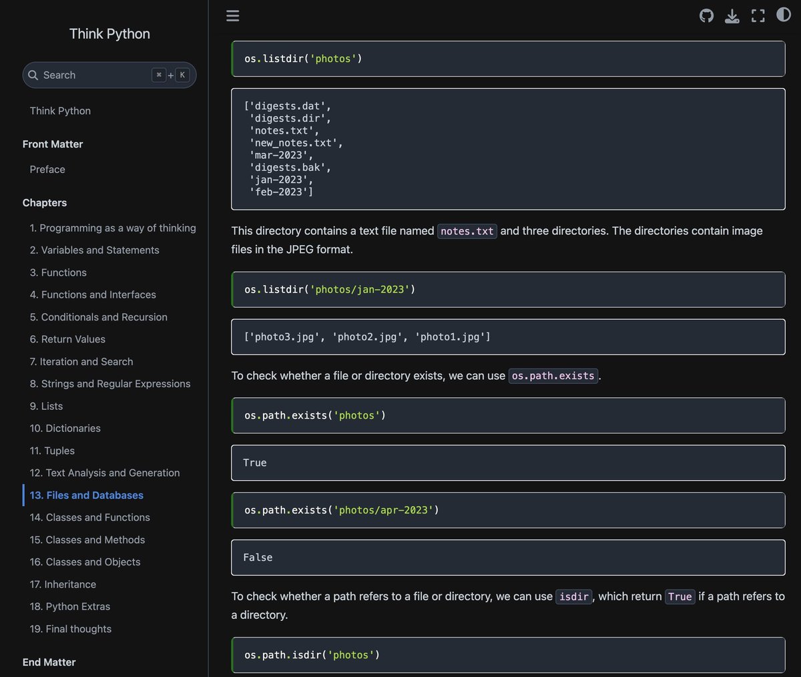The height and width of the screenshot is (677, 801).
Task: Open the Think Python title link
Action: click(x=109, y=33)
